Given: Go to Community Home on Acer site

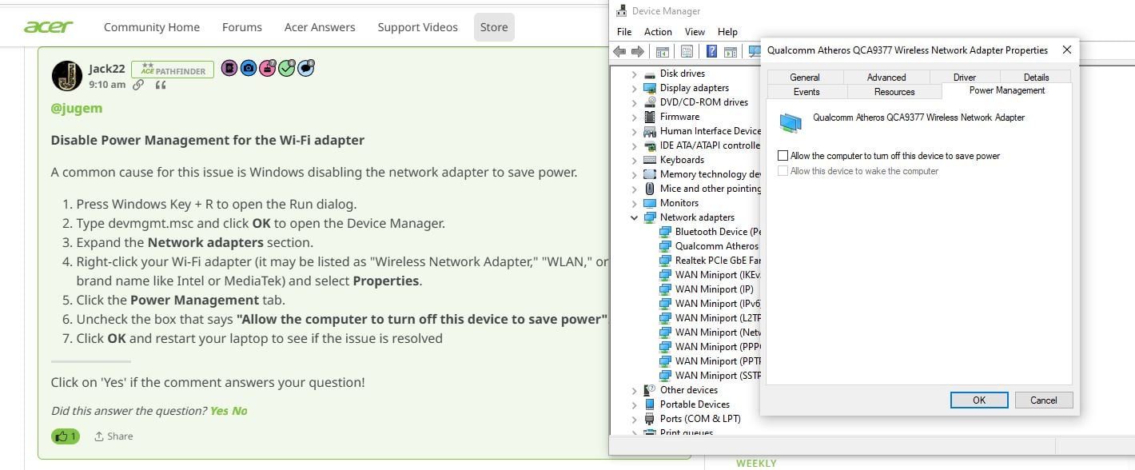Looking at the screenshot, I should tap(152, 27).
